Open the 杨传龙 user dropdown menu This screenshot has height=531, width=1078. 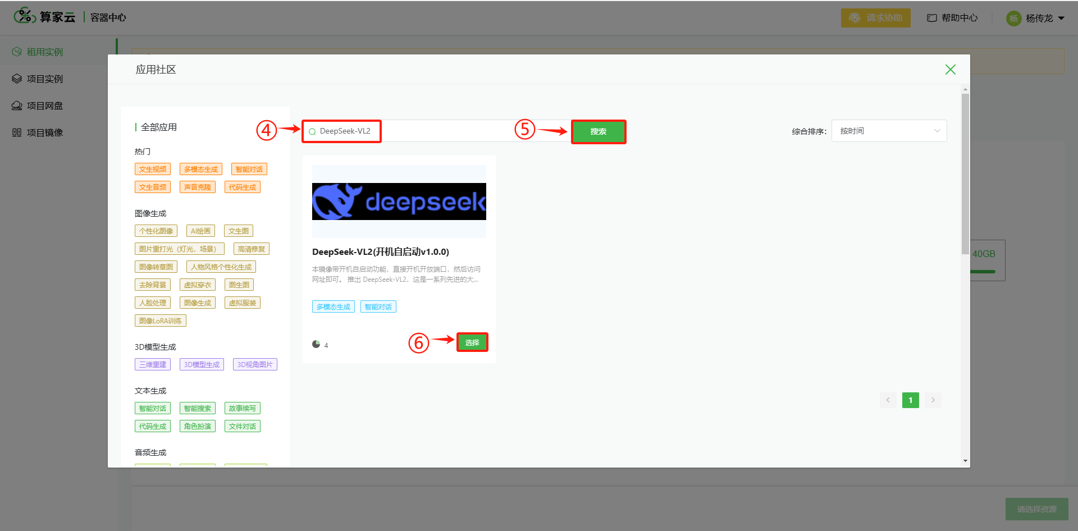[x=1036, y=19]
